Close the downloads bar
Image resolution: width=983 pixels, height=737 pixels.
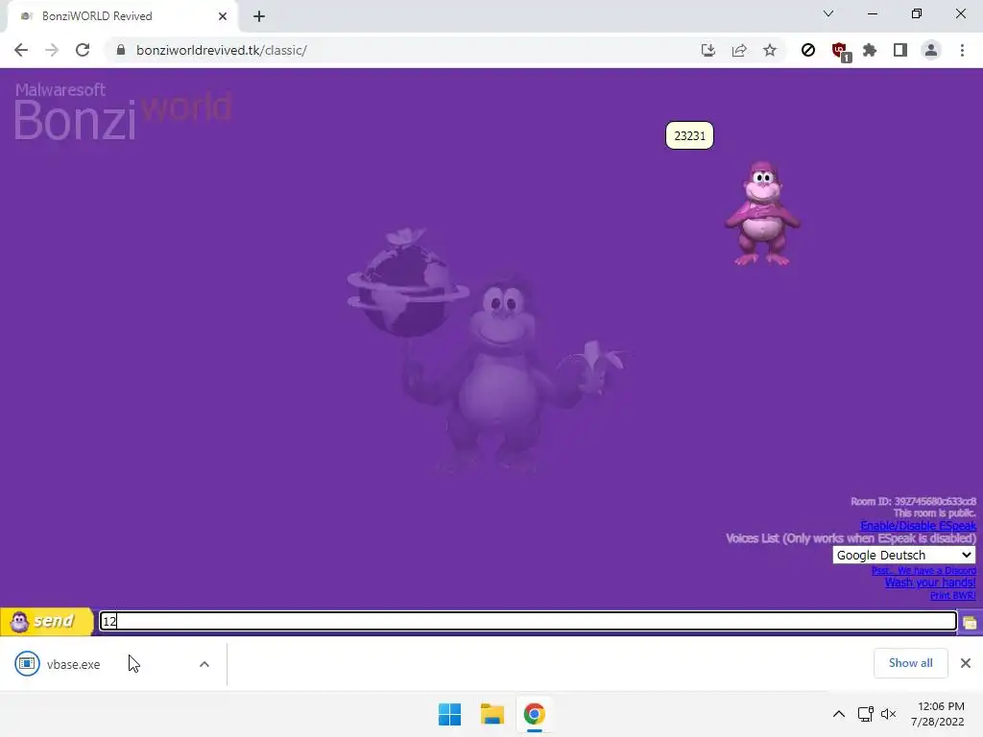[x=966, y=663]
